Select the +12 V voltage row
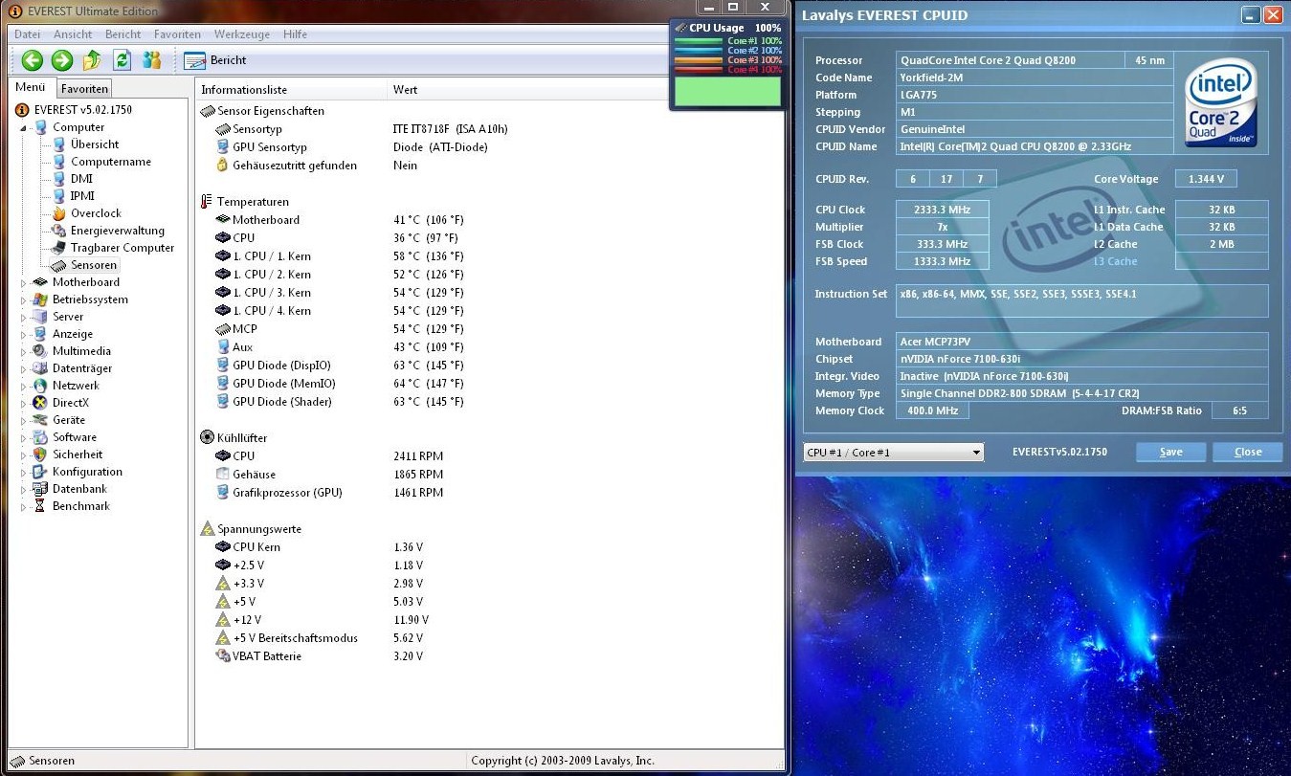The image size is (1291, 776). (x=323, y=620)
